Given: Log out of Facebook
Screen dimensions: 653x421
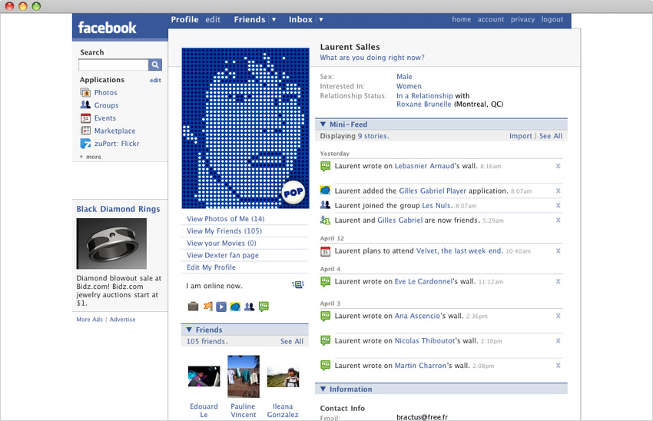Looking at the screenshot, I should 552,19.
